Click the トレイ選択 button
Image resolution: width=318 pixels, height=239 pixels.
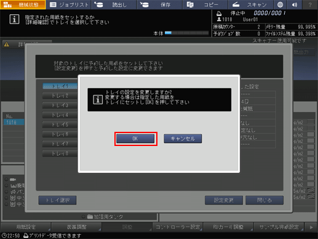57,200
